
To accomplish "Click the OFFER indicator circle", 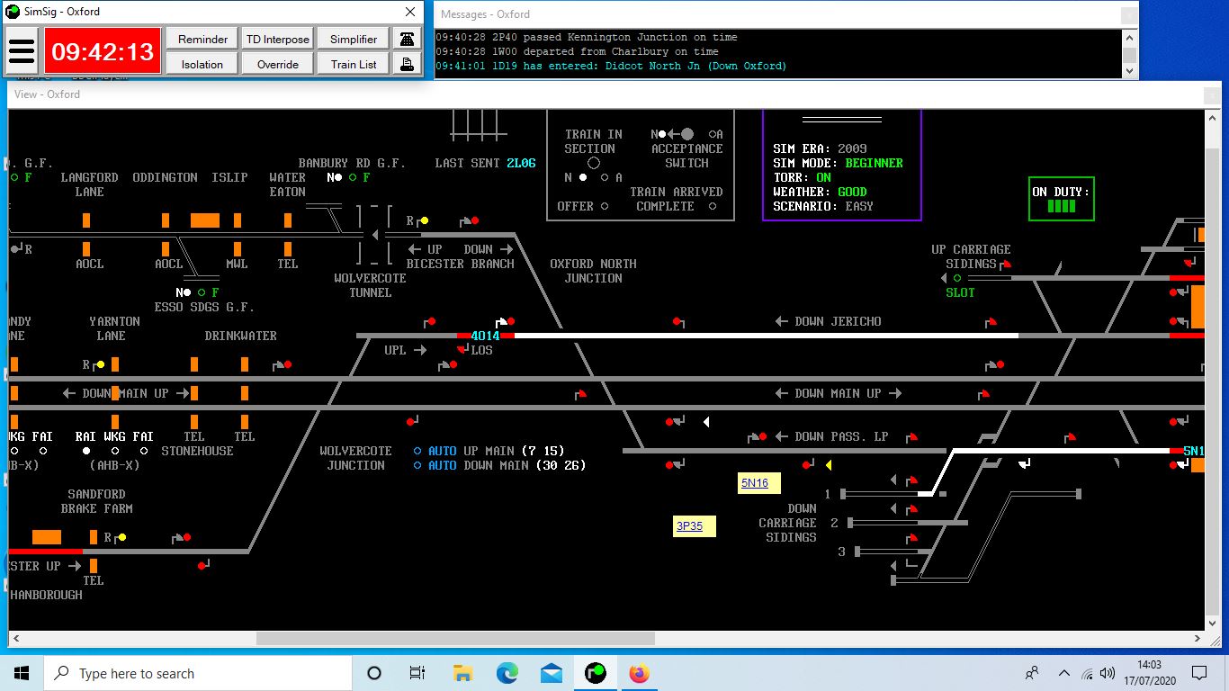I will tap(605, 206).
